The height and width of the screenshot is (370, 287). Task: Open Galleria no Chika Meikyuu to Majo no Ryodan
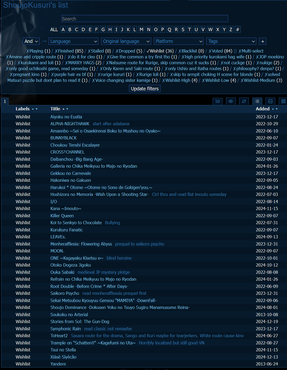click(94, 166)
